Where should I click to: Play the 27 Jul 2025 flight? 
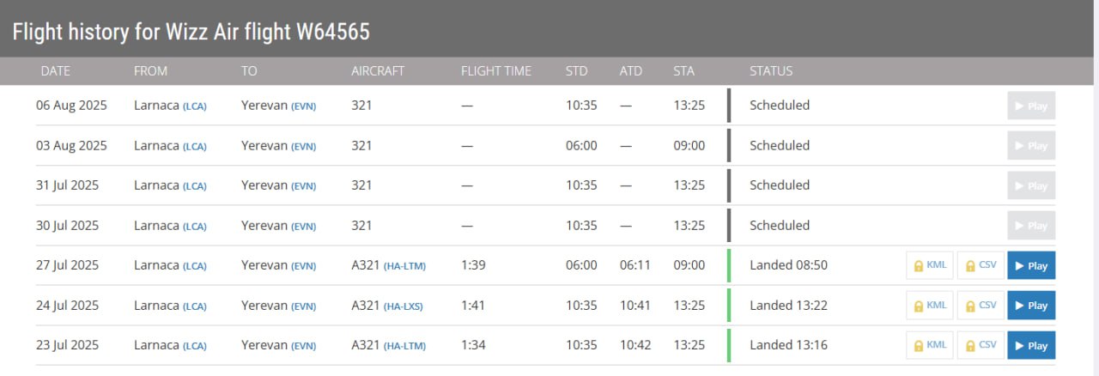(x=1031, y=265)
